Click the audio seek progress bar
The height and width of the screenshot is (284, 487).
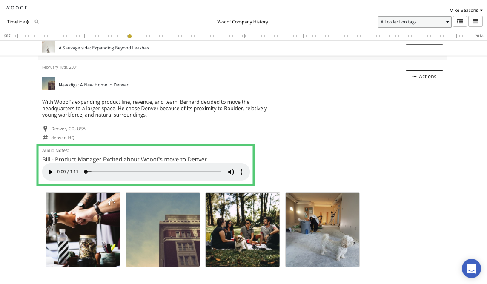(152, 172)
